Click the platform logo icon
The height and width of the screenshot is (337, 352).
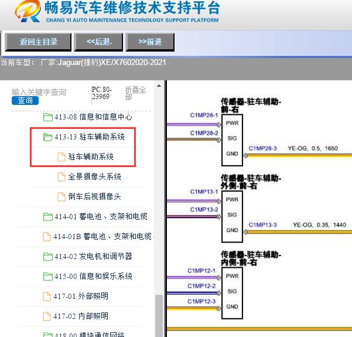coord(28,11)
